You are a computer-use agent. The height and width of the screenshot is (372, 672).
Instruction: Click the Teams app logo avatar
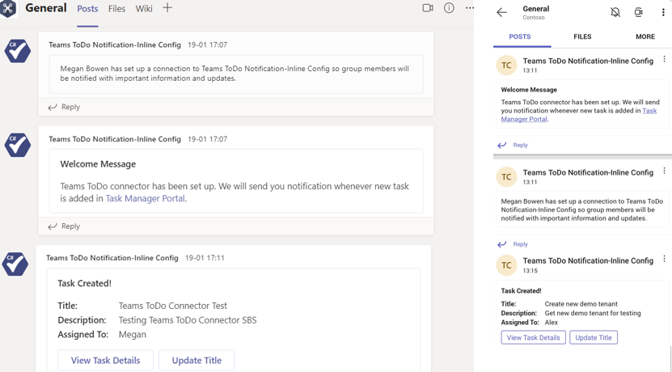click(x=8, y=8)
